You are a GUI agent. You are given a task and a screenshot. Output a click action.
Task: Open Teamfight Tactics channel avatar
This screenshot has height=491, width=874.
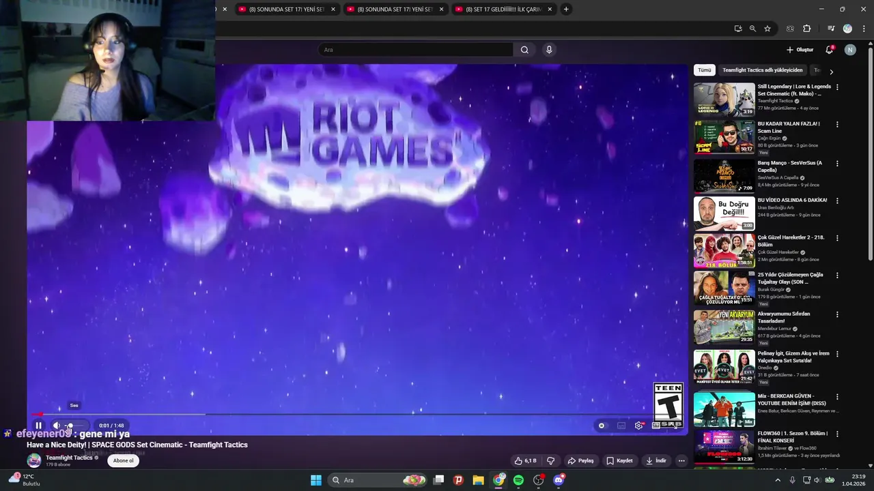coord(34,460)
